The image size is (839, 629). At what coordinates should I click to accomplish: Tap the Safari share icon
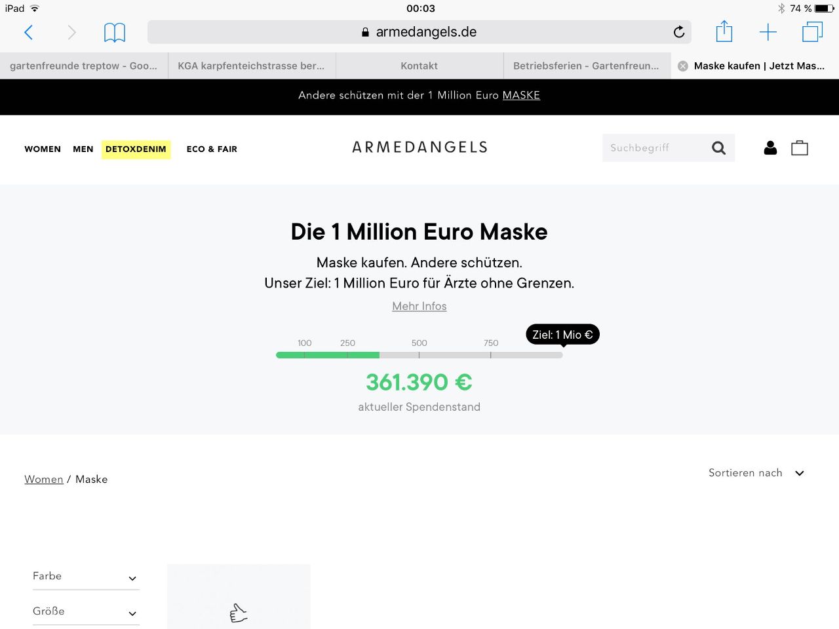724,31
